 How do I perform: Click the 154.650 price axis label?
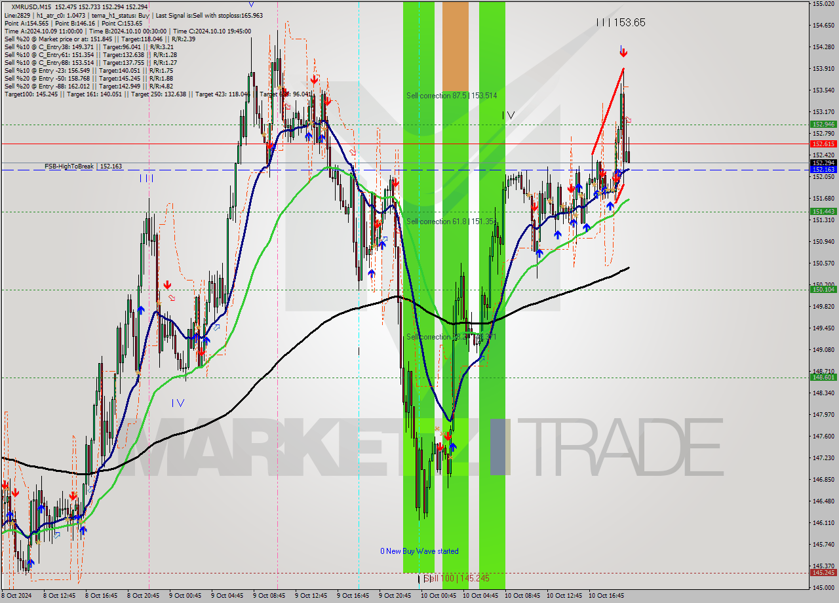823,26
